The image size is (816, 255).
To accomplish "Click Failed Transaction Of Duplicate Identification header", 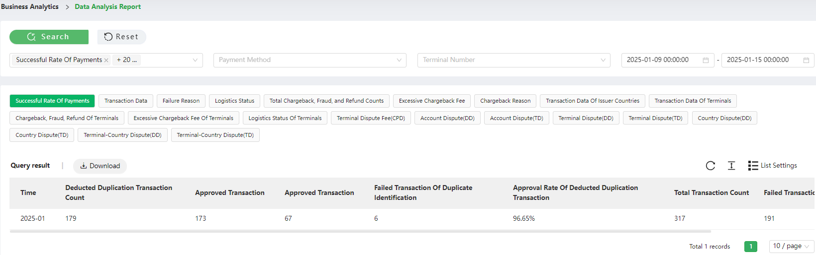I will [x=423, y=192].
